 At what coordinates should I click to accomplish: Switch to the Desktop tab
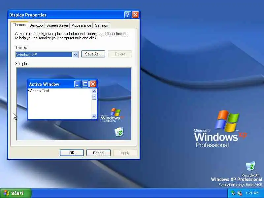point(36,25)
